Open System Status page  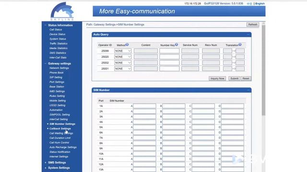[58, 39]
